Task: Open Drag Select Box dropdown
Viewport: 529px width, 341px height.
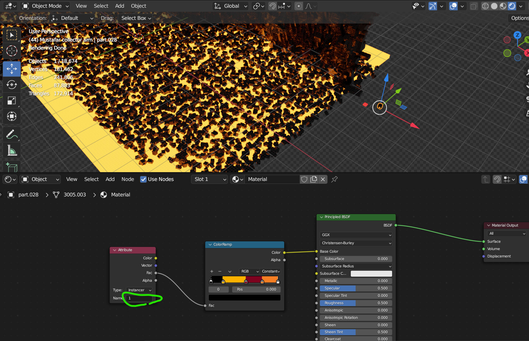Action: [136, 18]
